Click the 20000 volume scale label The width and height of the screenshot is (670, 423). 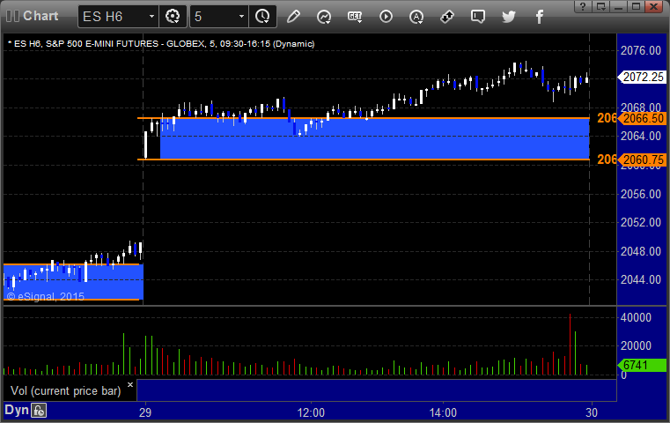636,345
